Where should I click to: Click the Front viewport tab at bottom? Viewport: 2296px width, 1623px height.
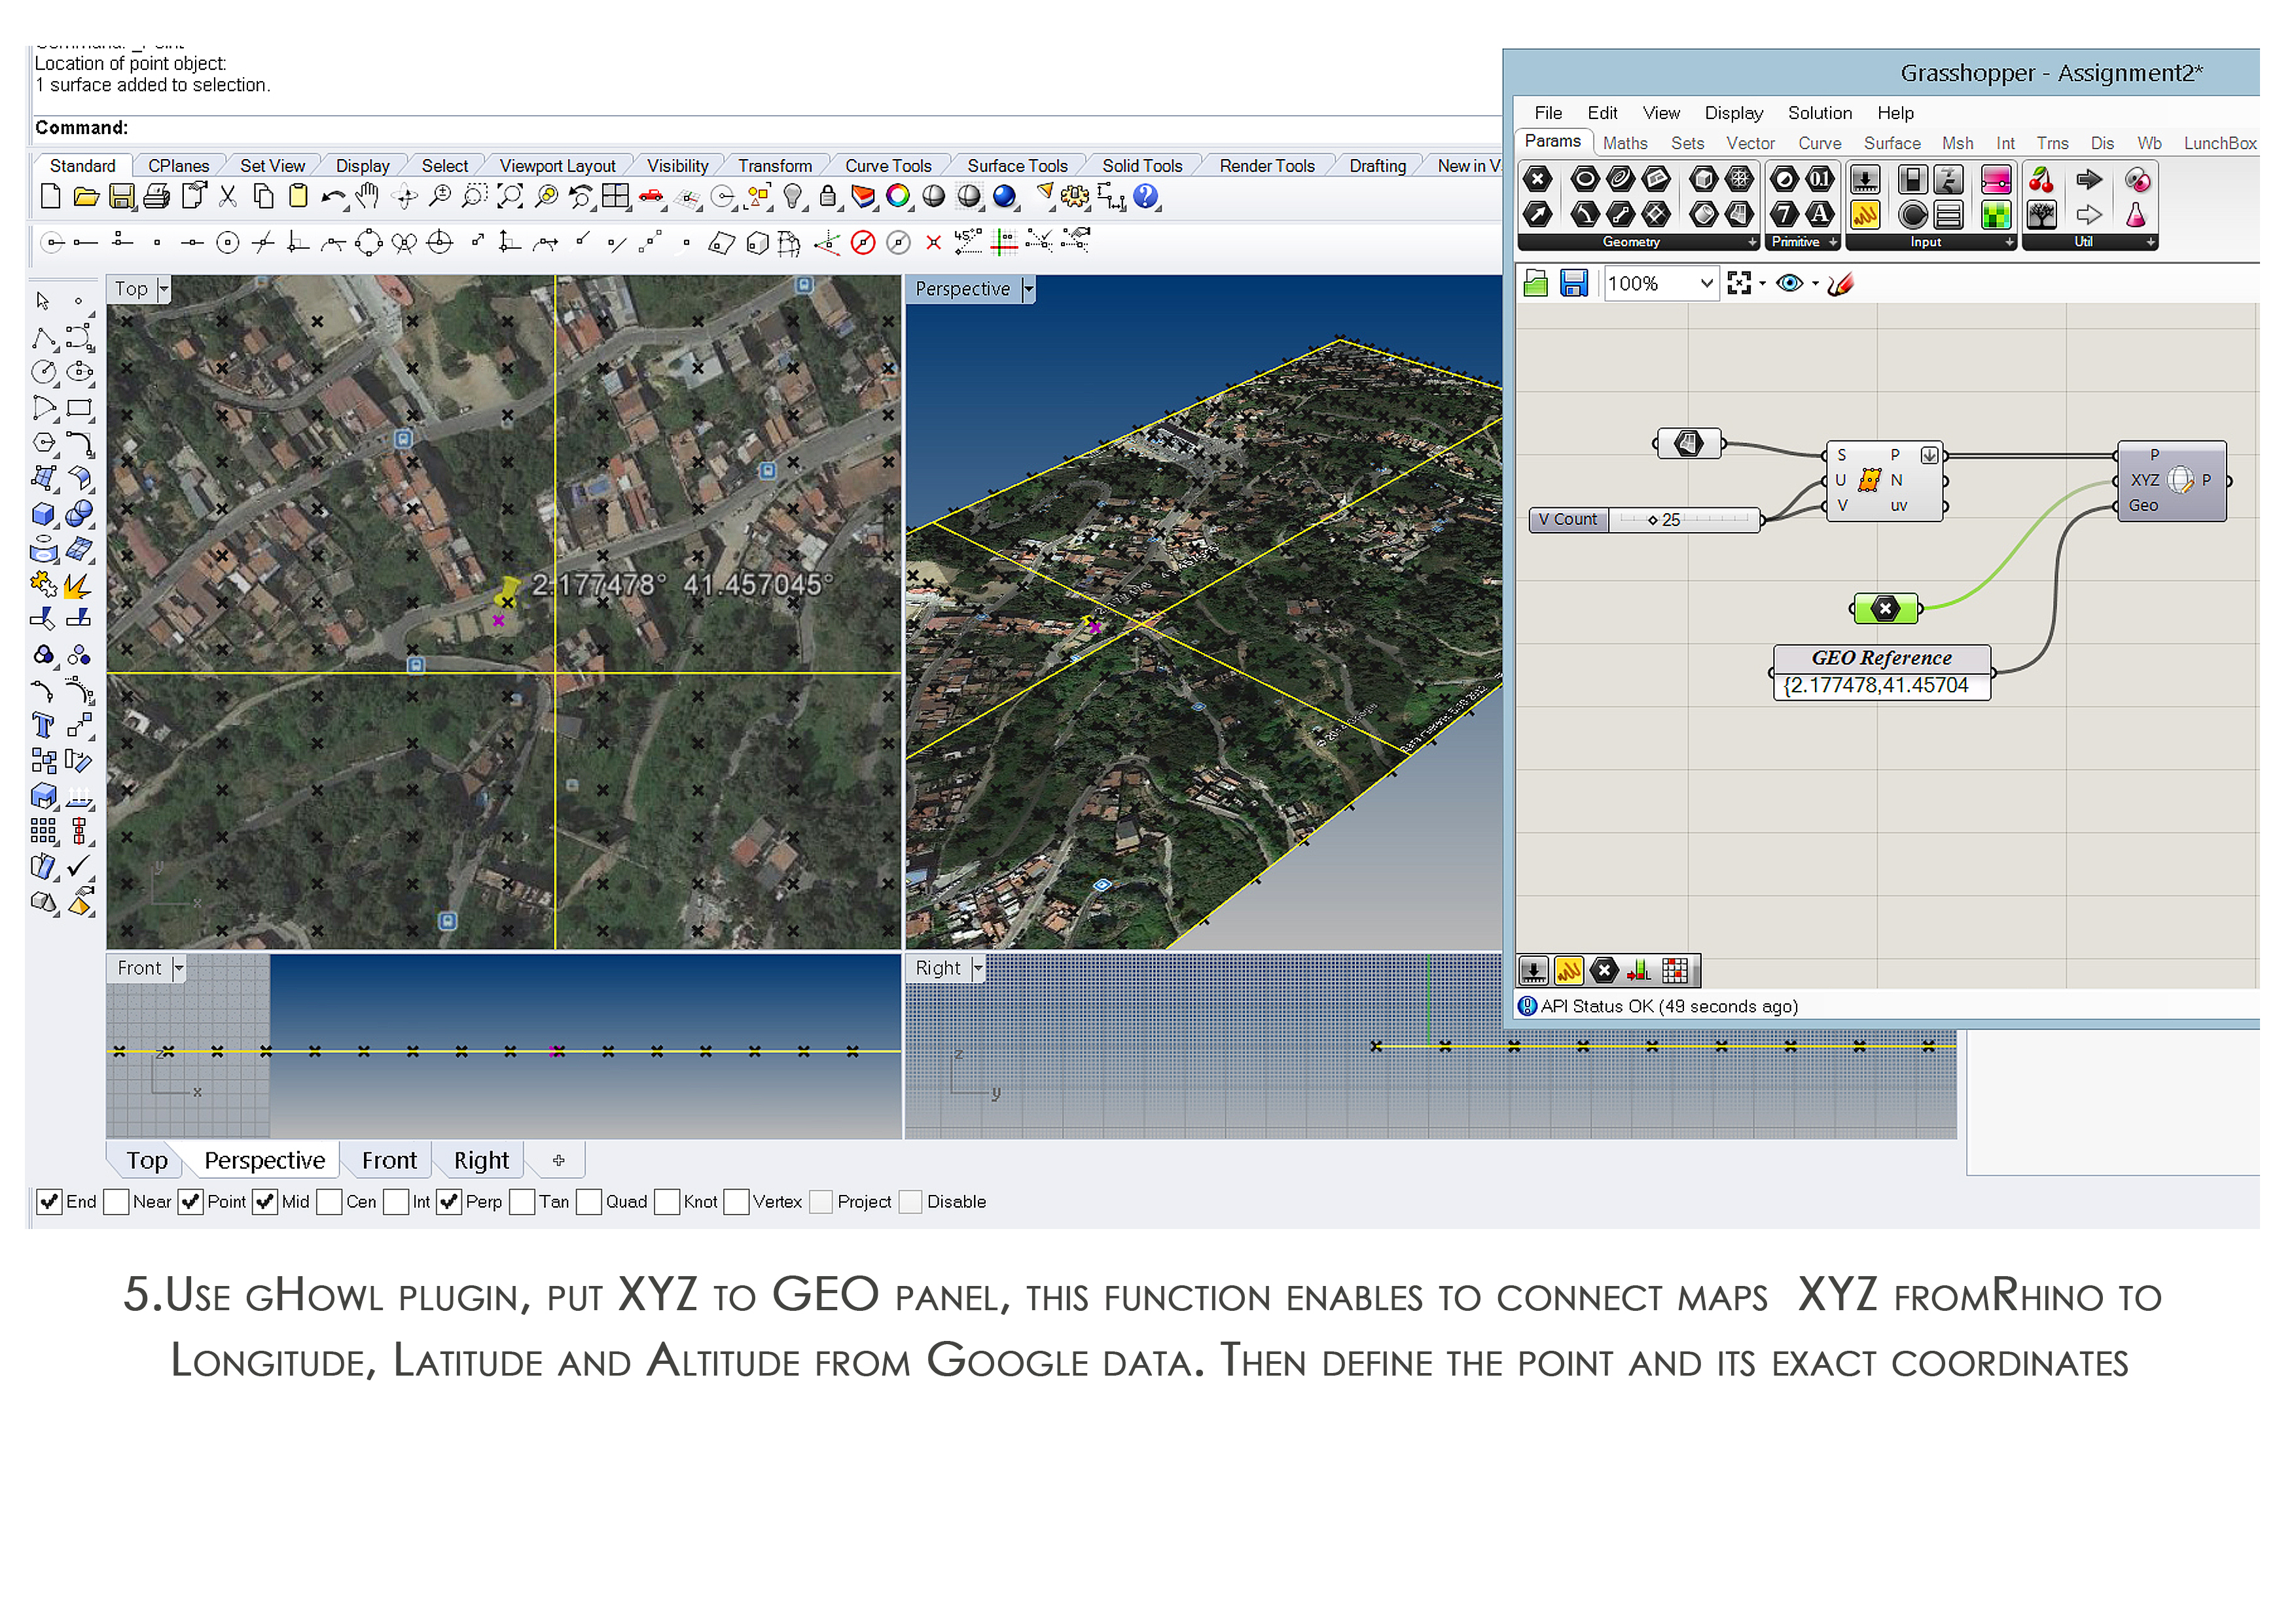pyautogui.click(x=389, y=1160)
